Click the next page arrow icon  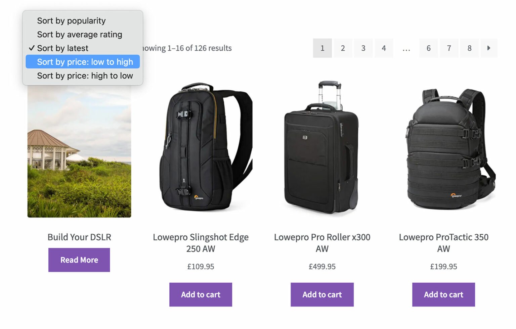point(489,48)
